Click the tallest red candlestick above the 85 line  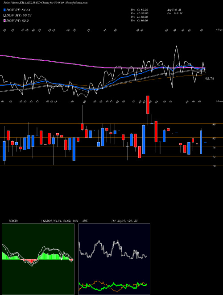point(148,105)
